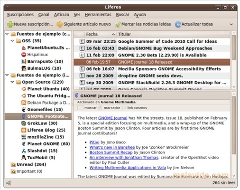Click the article list vertical scrollbar

coord(234,47)
